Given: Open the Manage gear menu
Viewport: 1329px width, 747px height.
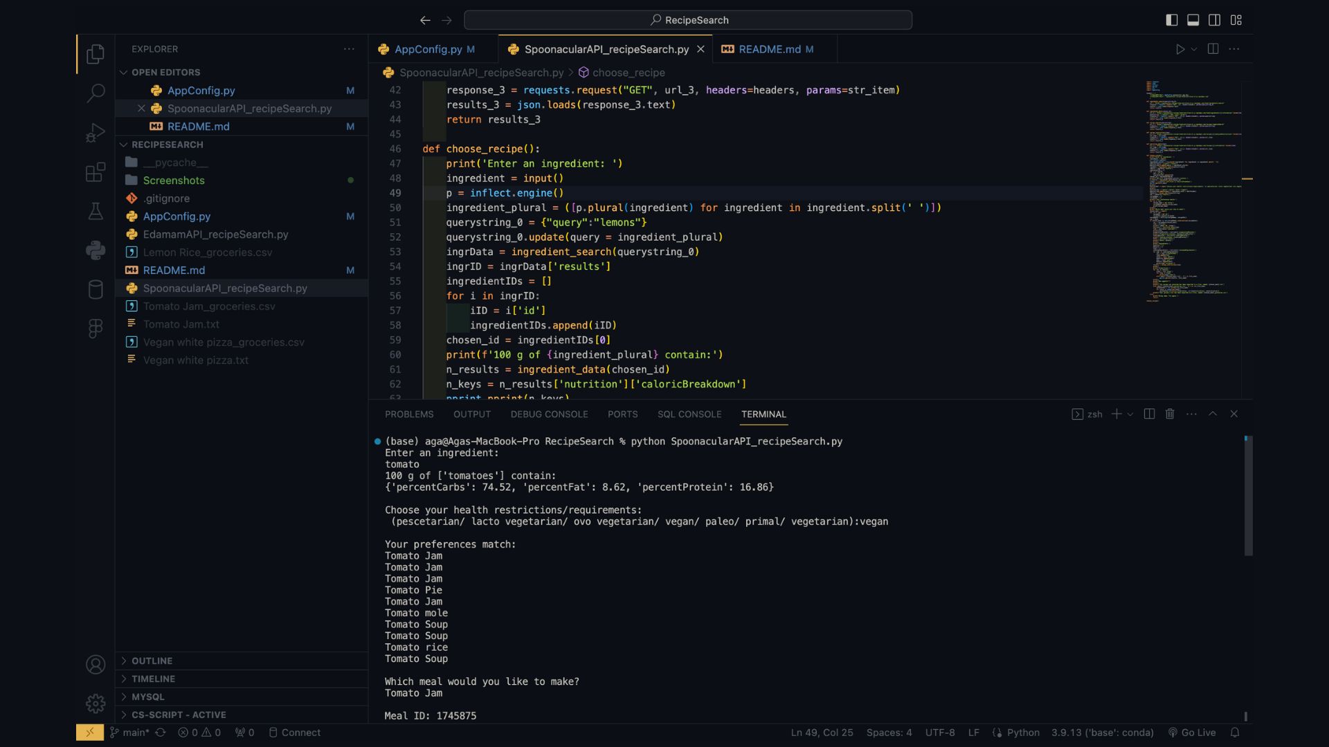Looking at the screenshot, I should click(96, 703).
